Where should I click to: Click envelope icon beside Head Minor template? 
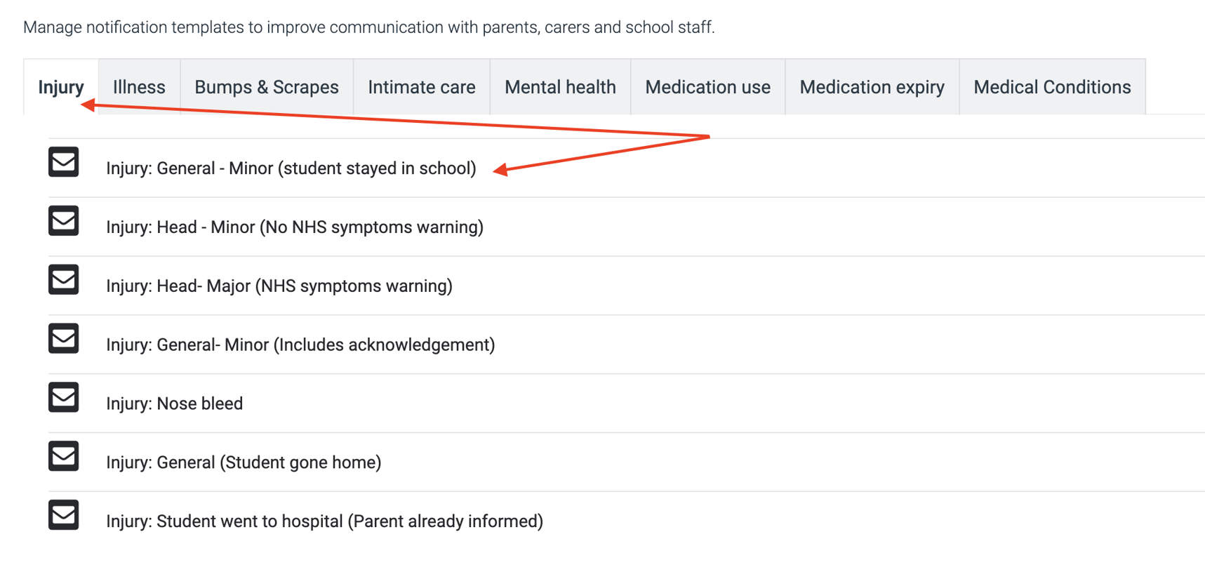click(x=63, y=221)
